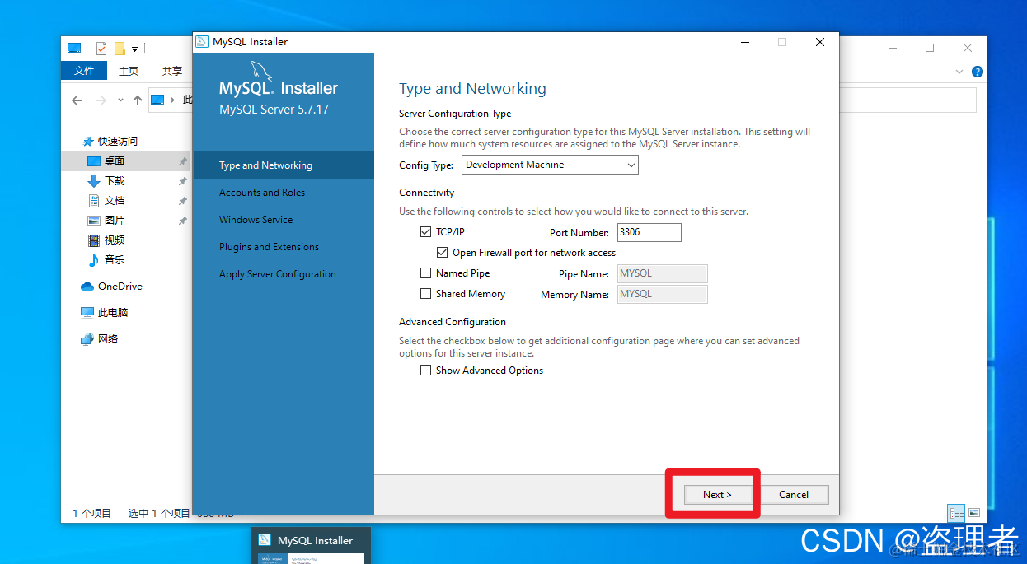Close the File Explorer window
The width and height of the screenshot is (1027, 564).
click(968, 48)
